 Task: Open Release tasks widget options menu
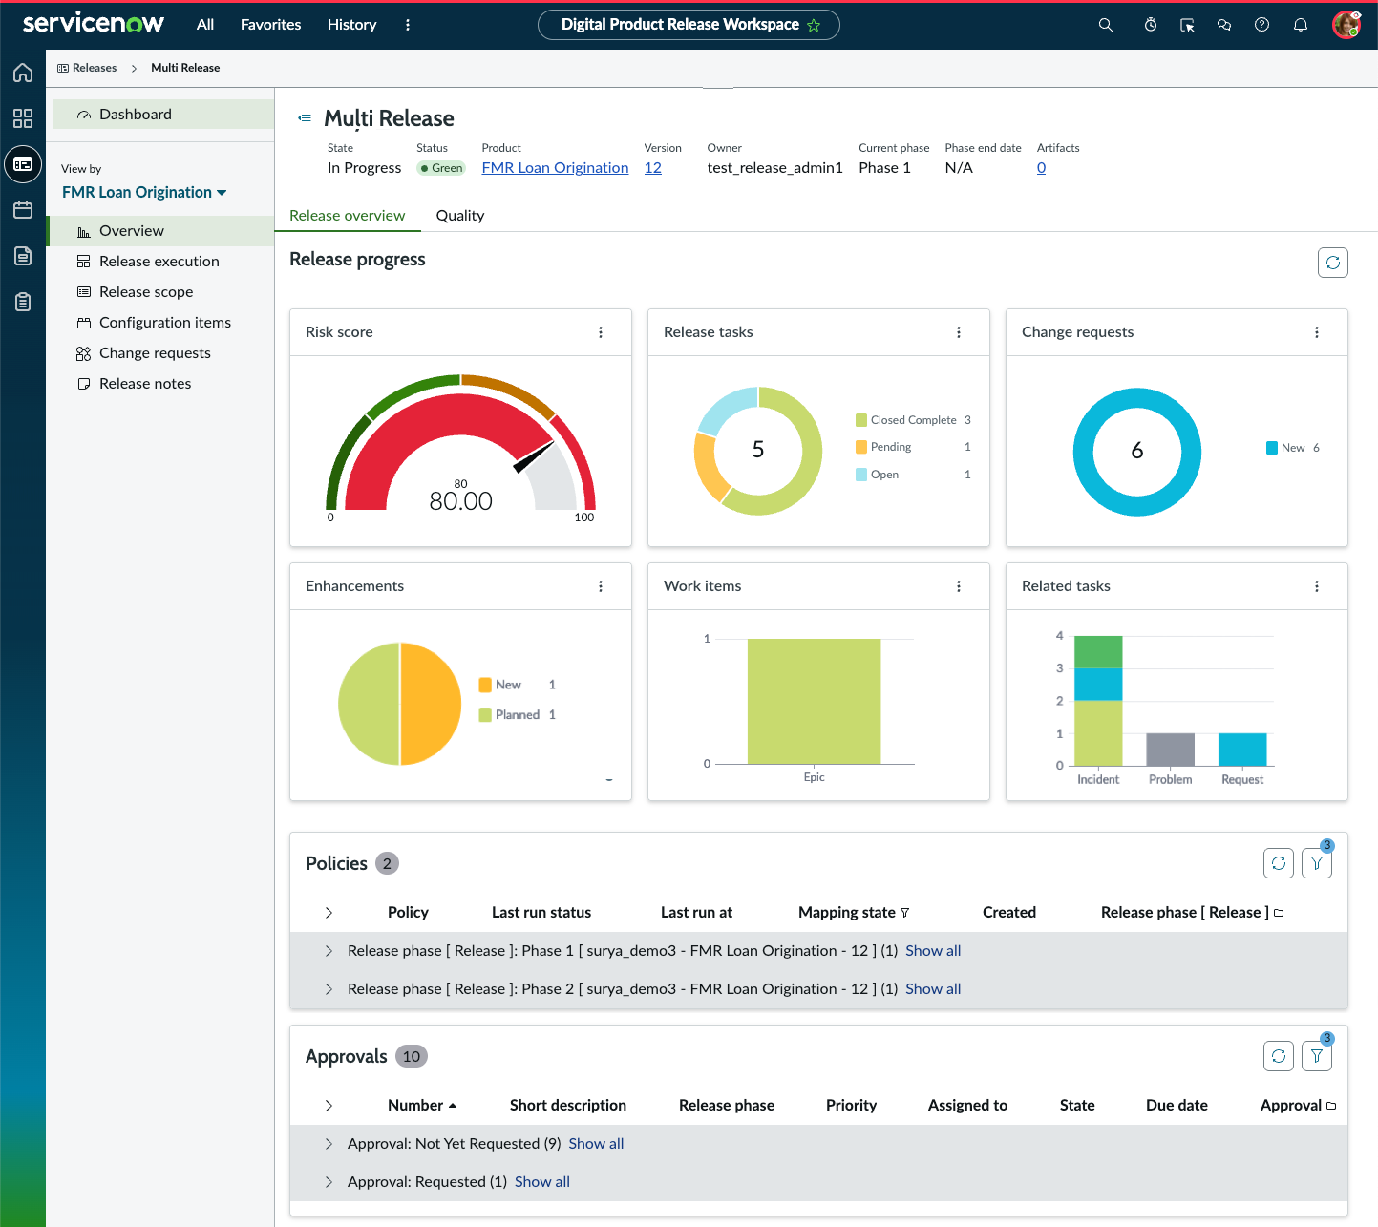coord(959,332)
